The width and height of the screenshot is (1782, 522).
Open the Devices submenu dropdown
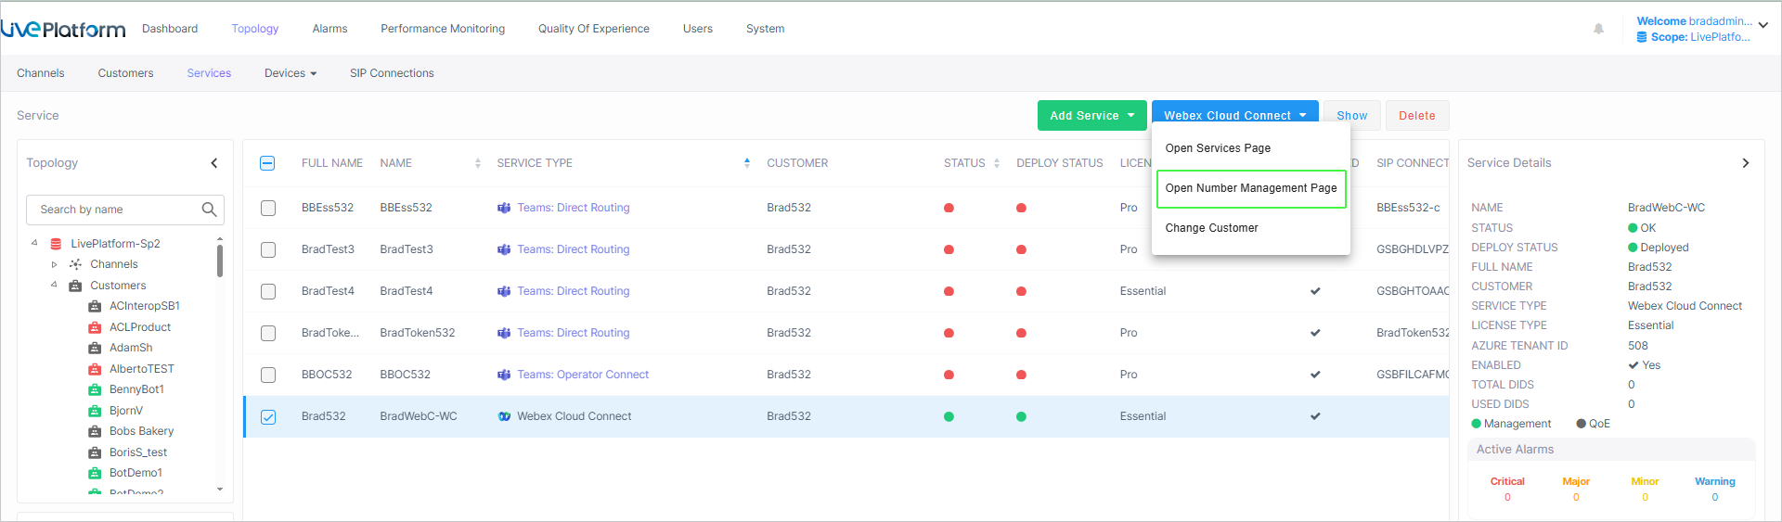[x=291, y=73]
